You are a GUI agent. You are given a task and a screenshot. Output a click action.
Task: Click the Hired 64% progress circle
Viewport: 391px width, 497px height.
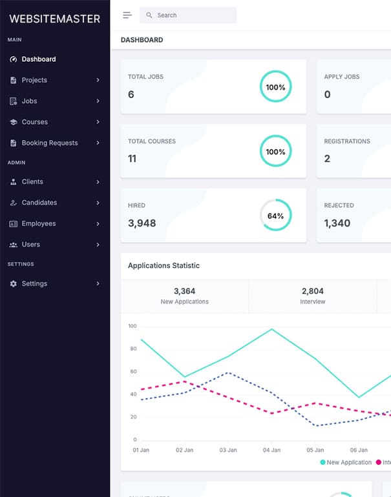[275, 216]
